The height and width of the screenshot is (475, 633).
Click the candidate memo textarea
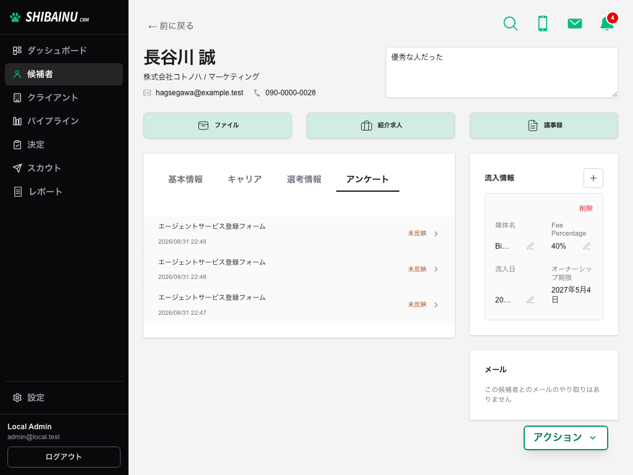pyautogui.click(x=502, y=73)
